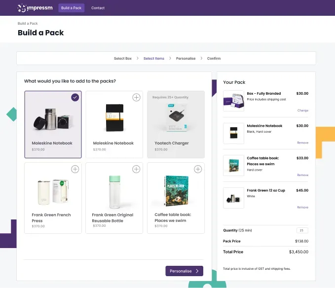Click the Places we swim book image
The height and width of the screenshot is (288, 335).
(177, 191)
